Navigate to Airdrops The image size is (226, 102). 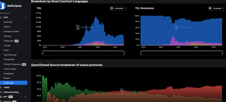point(8,36)
